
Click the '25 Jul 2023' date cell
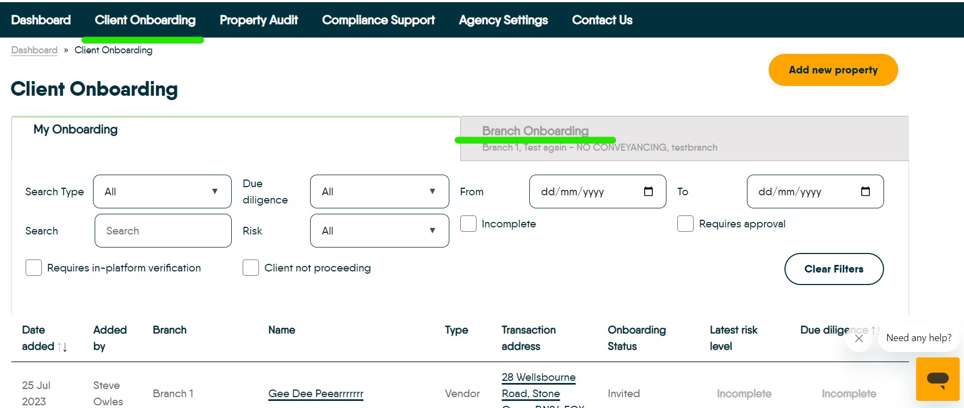(36, 393)
